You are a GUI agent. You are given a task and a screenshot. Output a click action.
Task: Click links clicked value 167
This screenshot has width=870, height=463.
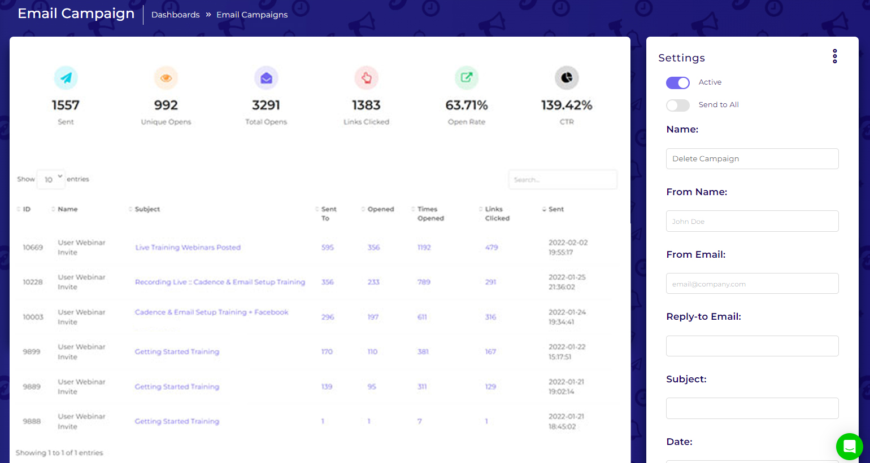490,352
